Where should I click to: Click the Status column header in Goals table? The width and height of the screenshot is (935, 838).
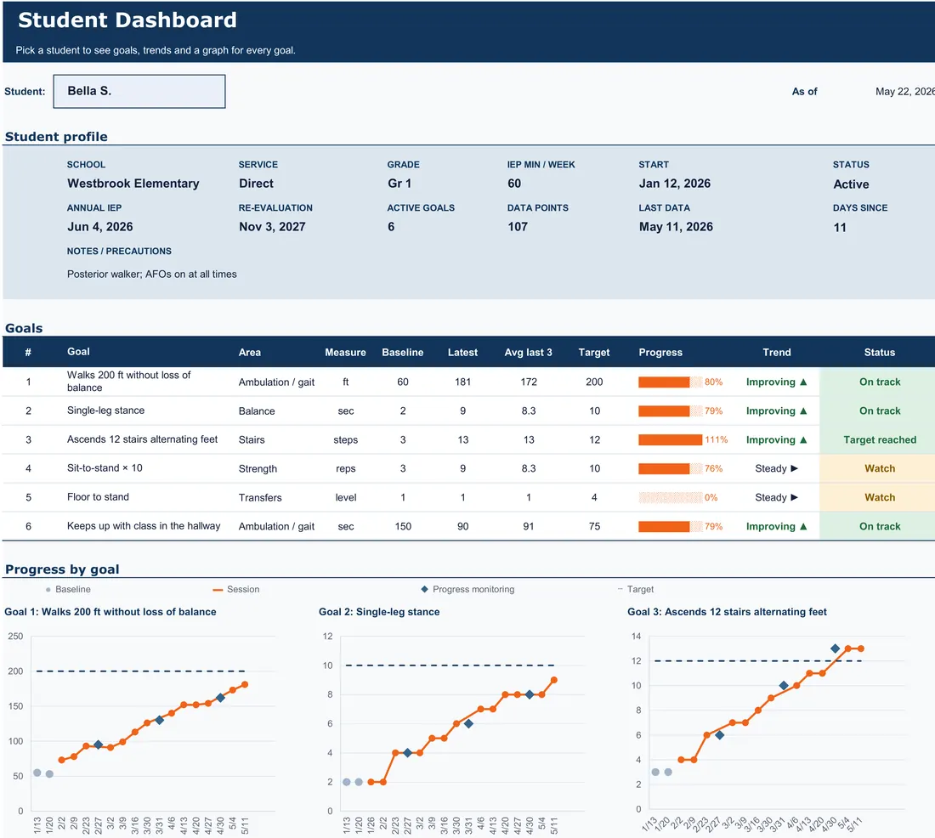[x=880, y=353]
